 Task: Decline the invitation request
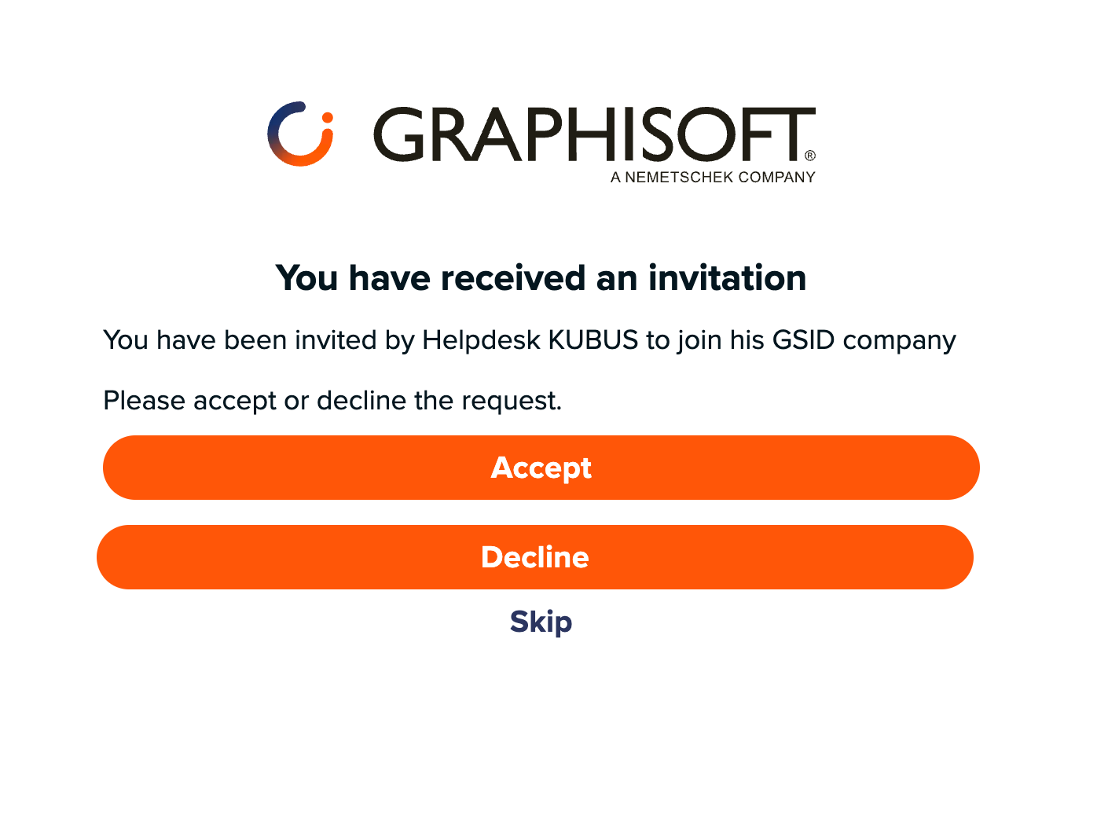pos(535,557)
